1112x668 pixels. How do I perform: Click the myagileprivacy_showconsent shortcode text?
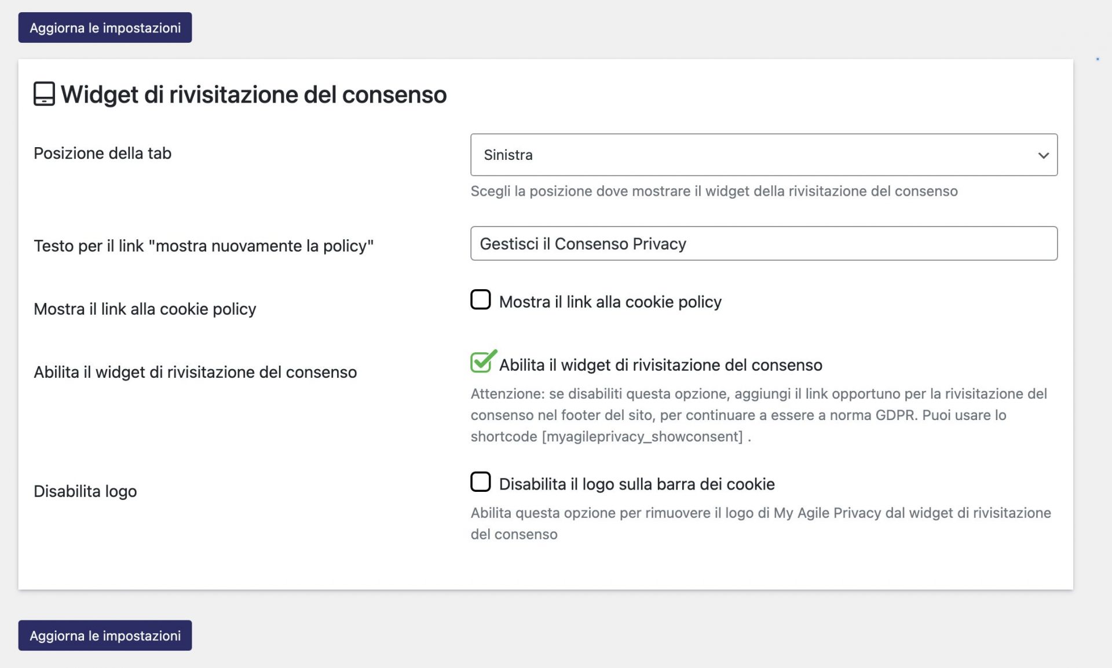click(642, 436)
